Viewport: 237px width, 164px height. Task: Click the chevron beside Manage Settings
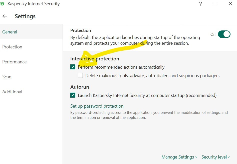[x=196, y=157]
